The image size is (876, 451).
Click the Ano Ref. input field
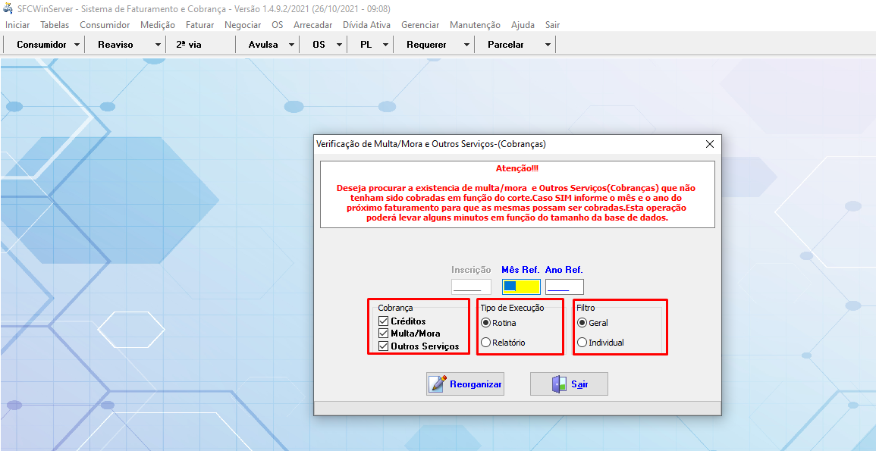tap(564, 287)
